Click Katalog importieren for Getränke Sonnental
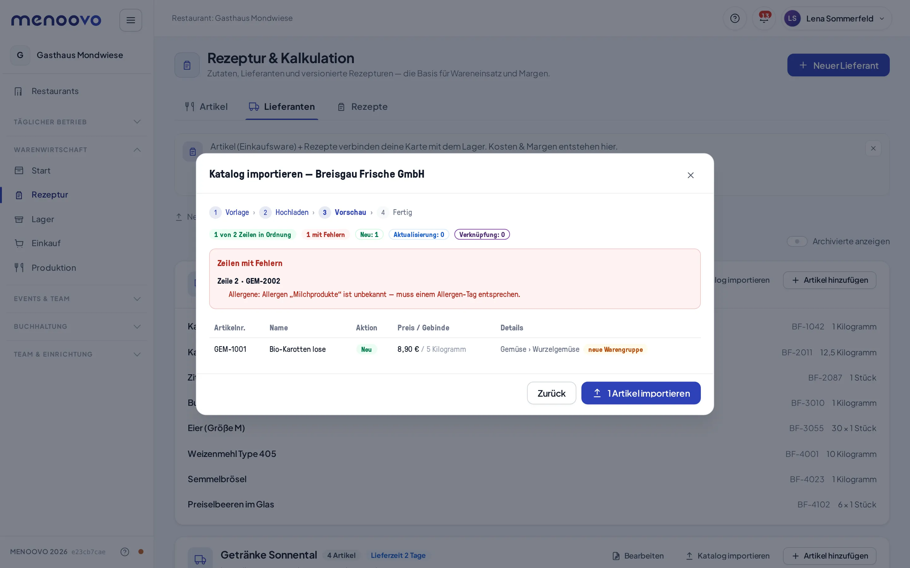 pos(728,556)
